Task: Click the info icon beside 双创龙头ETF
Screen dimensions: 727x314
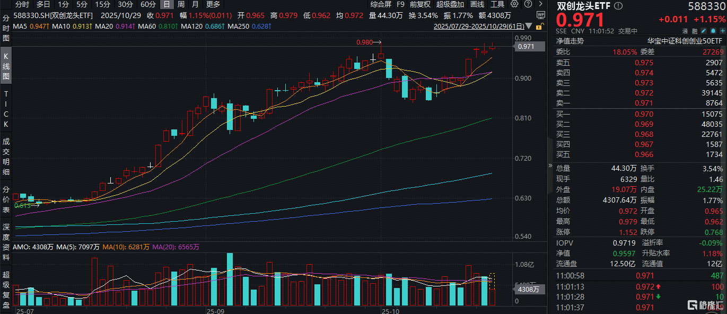Action: [618, 6]
